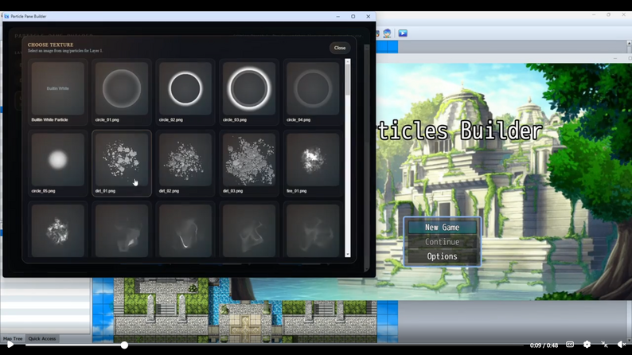Click scroll-up arrow in RPG Maker tileset panel
The width and height of the screenshot is (632, 355).
(629, 43)
